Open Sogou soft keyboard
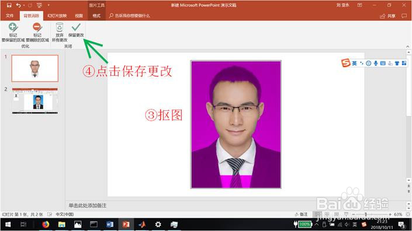The width and height of the screenshot is (412, 231). (x=383, y=63)
